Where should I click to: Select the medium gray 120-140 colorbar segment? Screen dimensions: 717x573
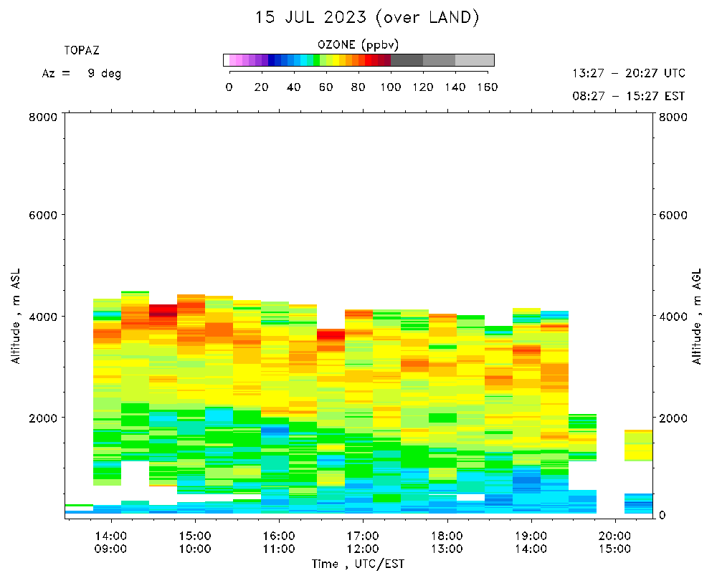click(x=440, y=60)
